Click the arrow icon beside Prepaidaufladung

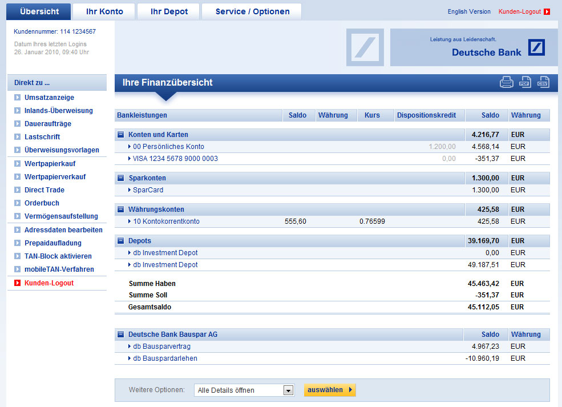point(17,243)
